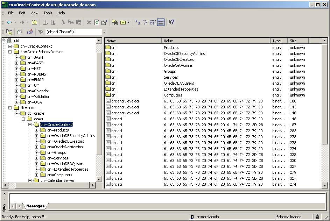Select the oid server root node

(x=16, y=41)
